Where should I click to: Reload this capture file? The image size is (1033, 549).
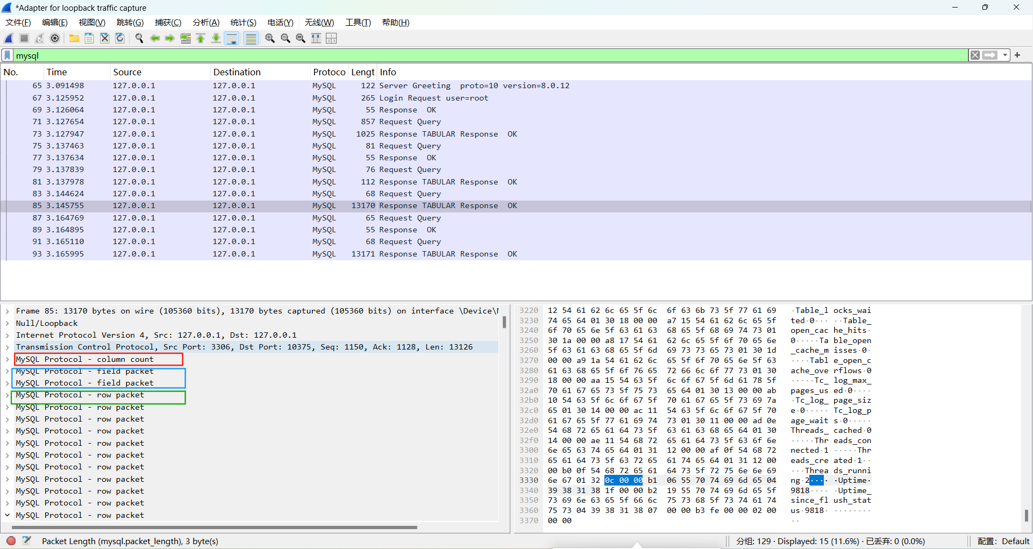point(120,38)
